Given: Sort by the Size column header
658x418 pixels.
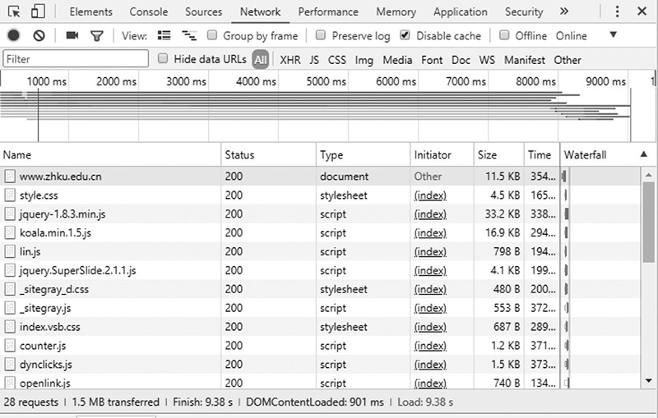Looking at the screenshot, I should [499, 154].
